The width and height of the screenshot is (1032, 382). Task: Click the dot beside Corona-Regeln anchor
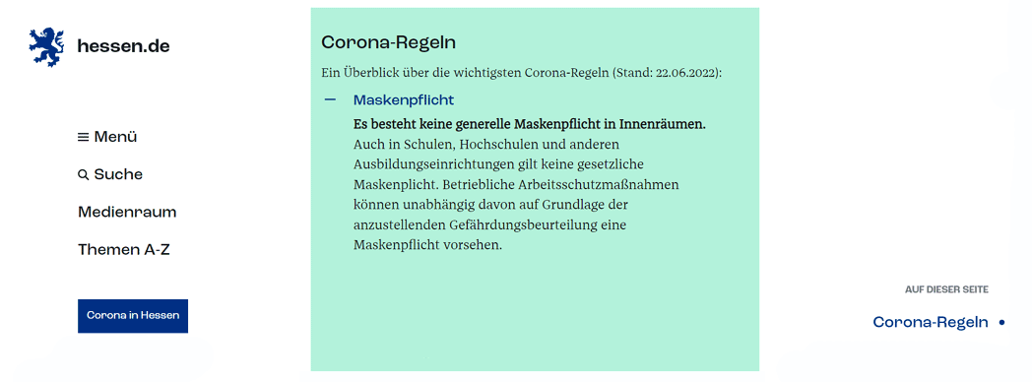[1001, 323]
